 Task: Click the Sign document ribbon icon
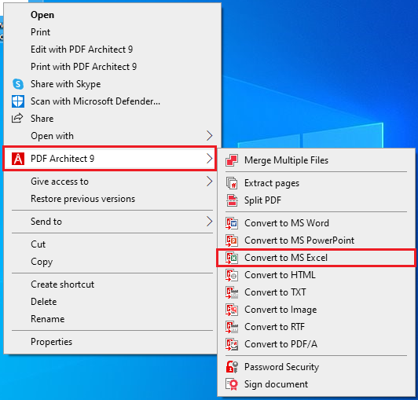coord(232,384)
